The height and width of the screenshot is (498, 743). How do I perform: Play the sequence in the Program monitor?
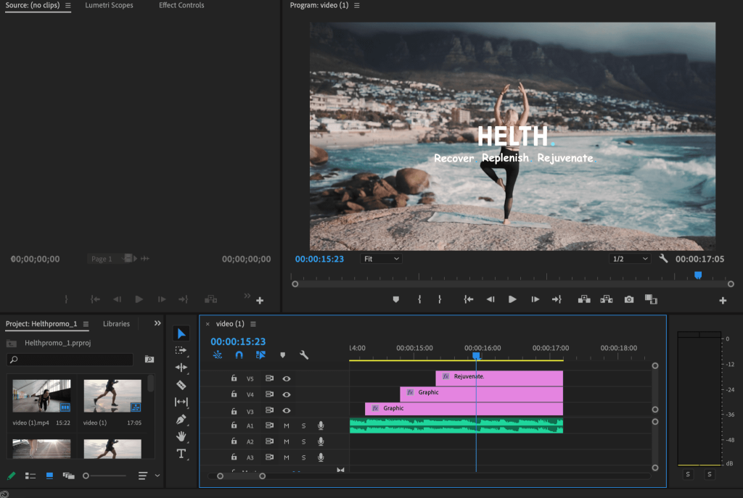(512, 298)
